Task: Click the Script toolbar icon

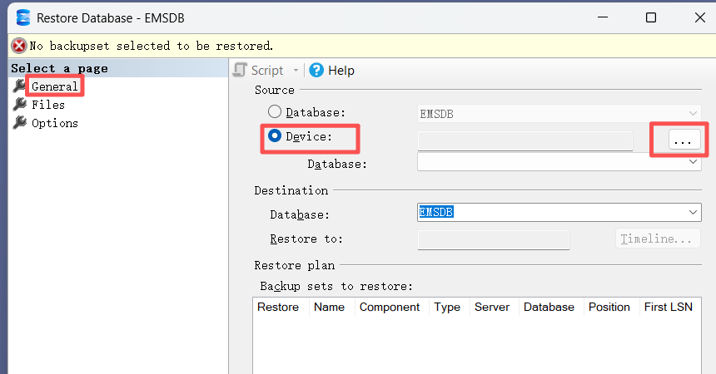Action: (241, 71)
